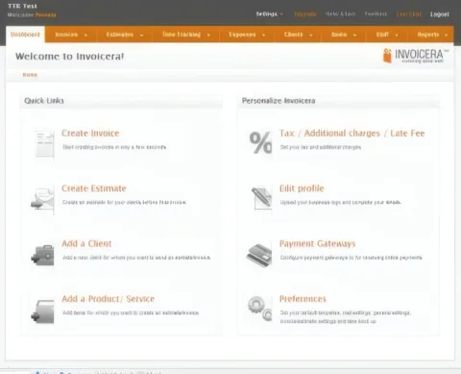This screenshot has height=374, width=461.
Task: Expand the Invoices menu arrow
Action: tap(85, 35)
